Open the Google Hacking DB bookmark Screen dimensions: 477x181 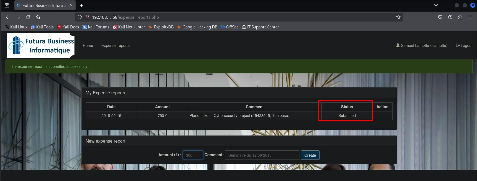point(197,27)
